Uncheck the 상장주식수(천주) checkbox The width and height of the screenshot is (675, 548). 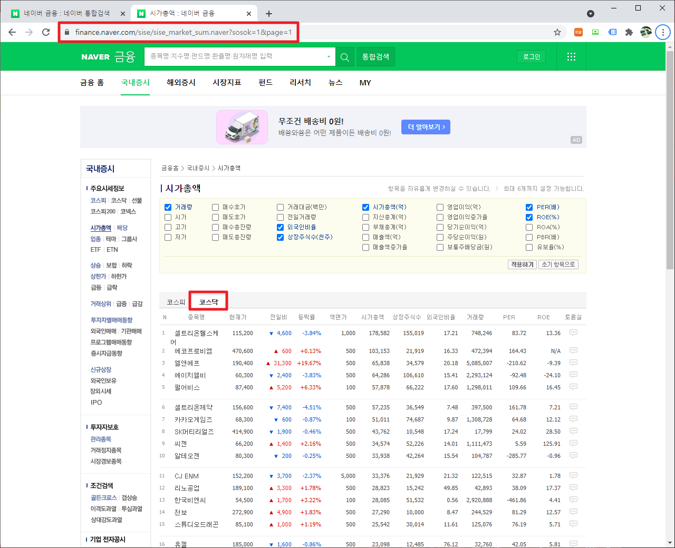280,237
